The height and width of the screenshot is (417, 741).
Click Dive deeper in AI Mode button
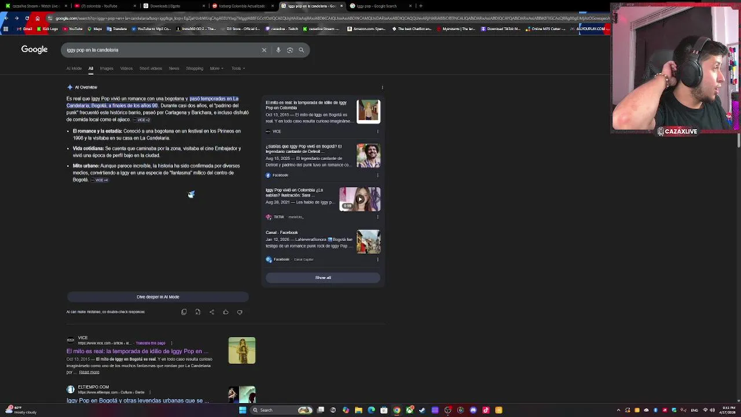point(157,297)
